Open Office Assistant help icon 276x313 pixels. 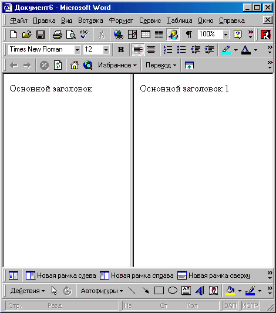click(x=237, y=35)
